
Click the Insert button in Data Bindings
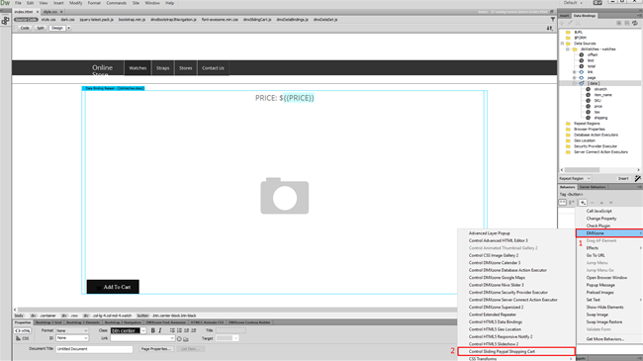point(623,178)
